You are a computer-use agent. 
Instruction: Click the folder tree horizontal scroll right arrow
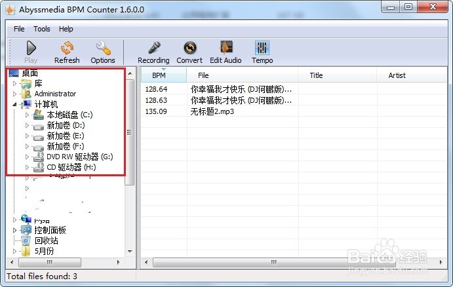pos(118,262)
